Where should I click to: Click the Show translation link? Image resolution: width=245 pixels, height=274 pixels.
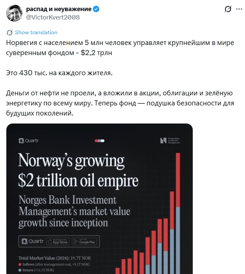tap(36, 33)
